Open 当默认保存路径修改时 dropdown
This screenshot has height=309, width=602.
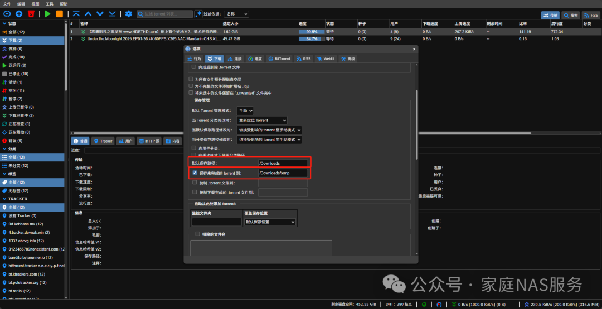(x=269, y=130)
